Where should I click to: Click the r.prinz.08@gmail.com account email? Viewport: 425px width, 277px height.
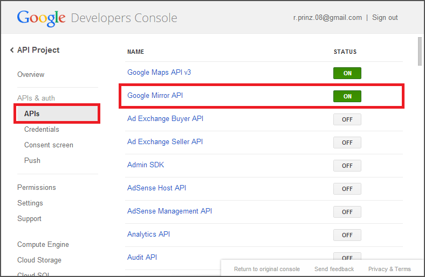coord(327,18)
